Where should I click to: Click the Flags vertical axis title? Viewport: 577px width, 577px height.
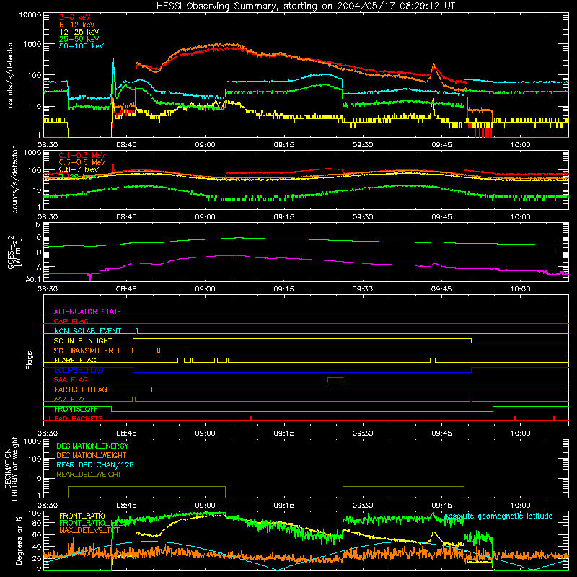[30, 360]
